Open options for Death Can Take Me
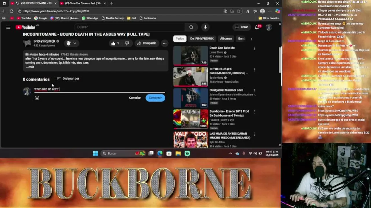Viewport: 371px width, 208px height. tap(255, 49)
